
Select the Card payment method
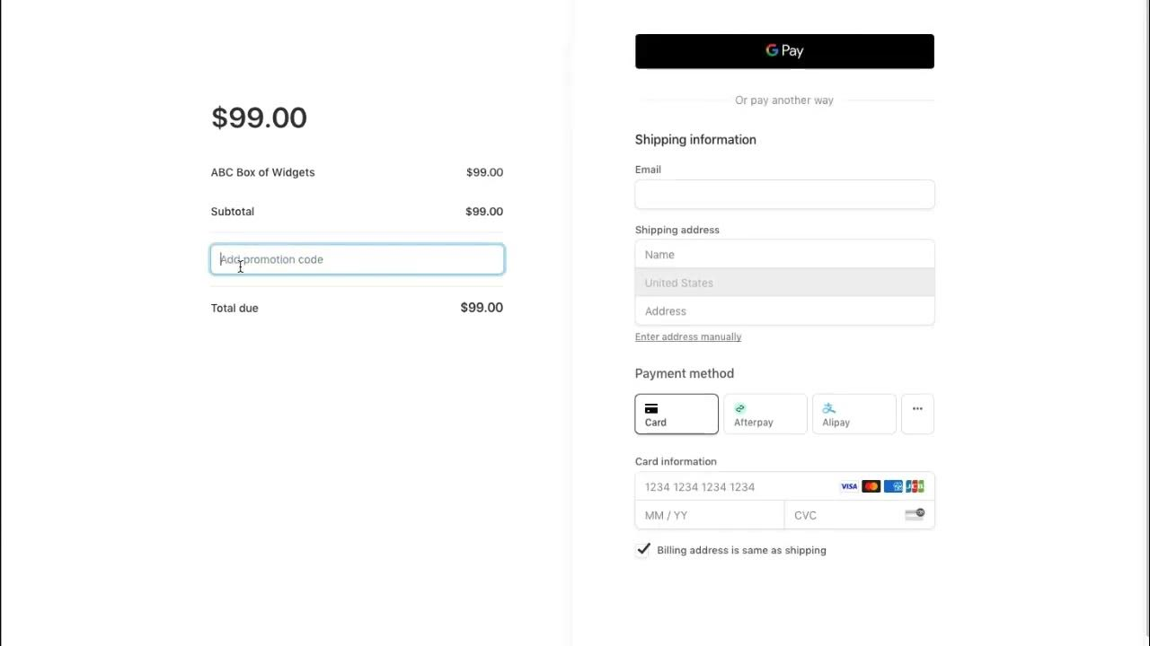[677, 414]
